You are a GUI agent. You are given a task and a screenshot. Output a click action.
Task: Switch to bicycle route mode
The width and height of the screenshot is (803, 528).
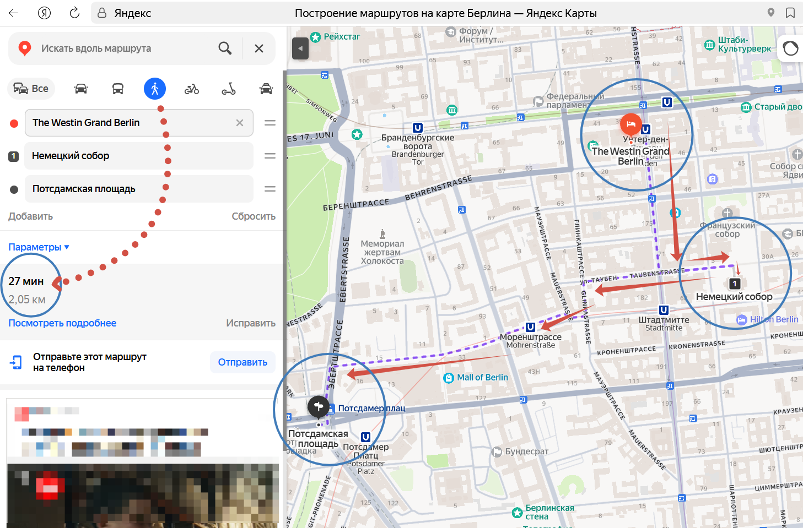pos(192,89)
